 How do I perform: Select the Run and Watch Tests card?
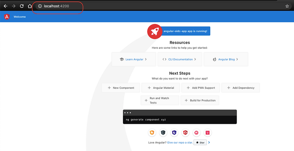[x=160, y=100]
